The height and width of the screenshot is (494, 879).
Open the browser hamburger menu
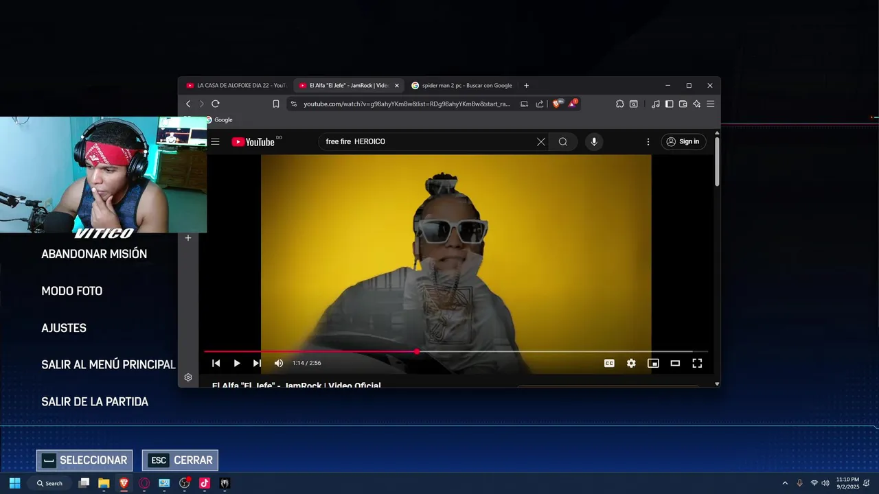[x=710, y=104]
